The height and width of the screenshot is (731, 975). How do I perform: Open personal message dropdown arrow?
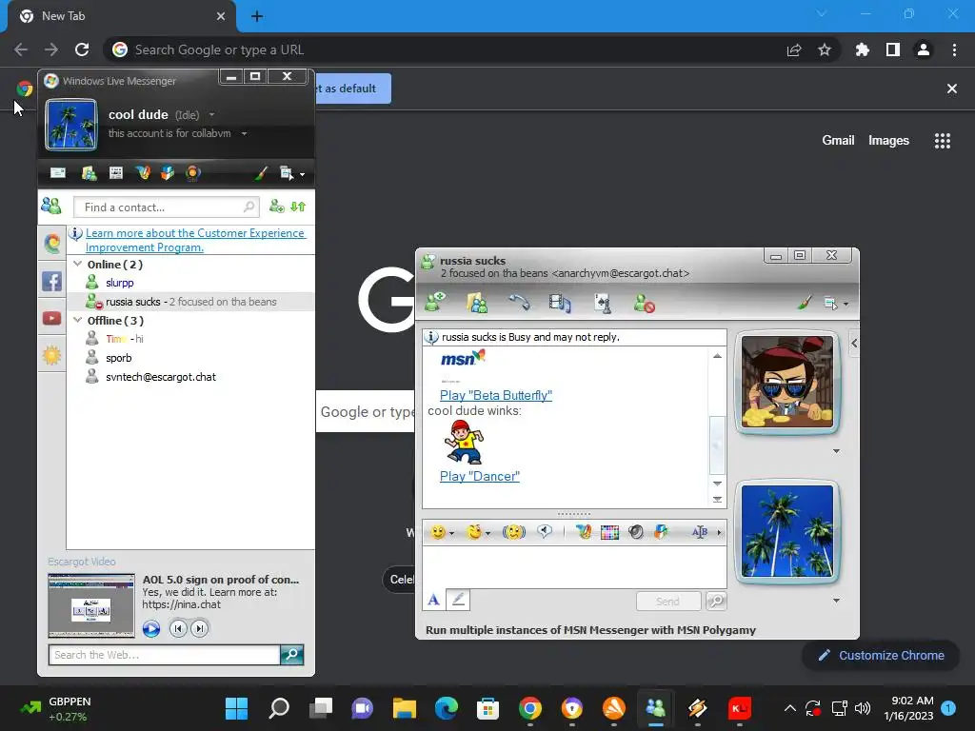[x=245, y=133]
